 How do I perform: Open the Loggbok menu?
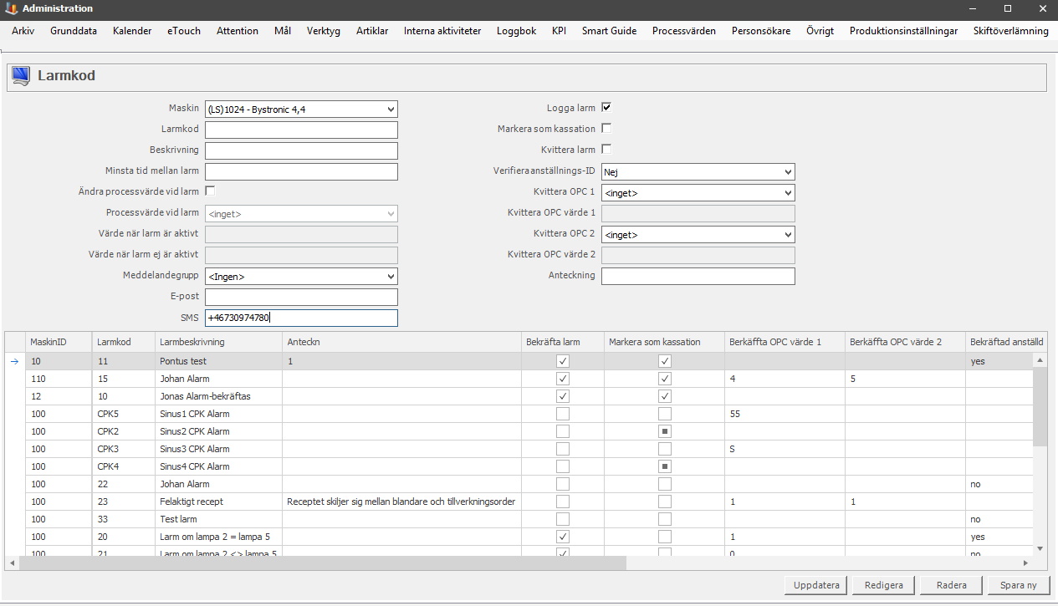tap(516, 31)
